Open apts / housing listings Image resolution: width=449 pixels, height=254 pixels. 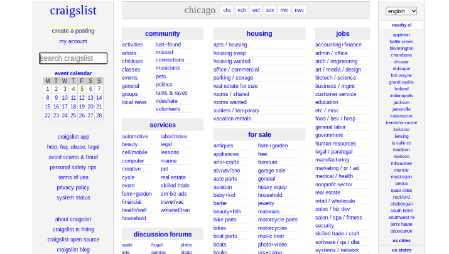pos(230,45)
